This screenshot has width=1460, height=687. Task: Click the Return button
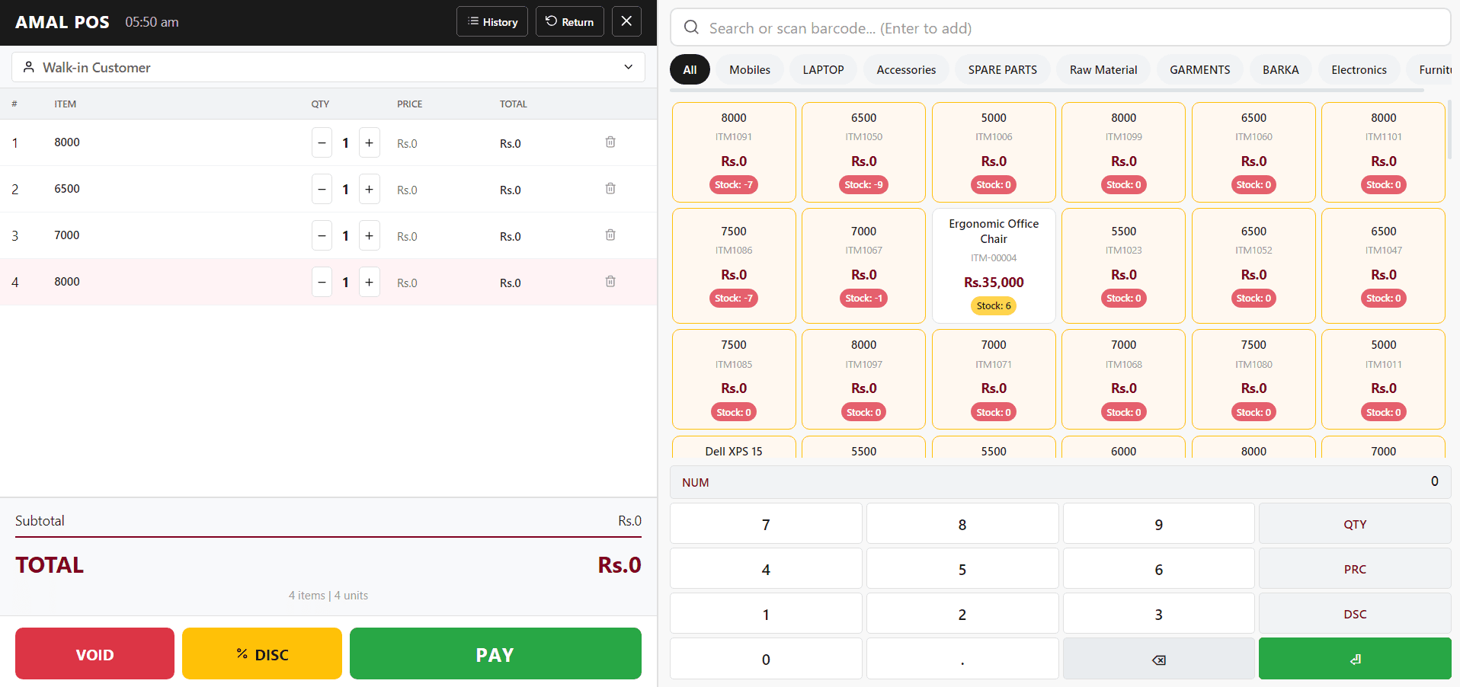pos(570,21)
